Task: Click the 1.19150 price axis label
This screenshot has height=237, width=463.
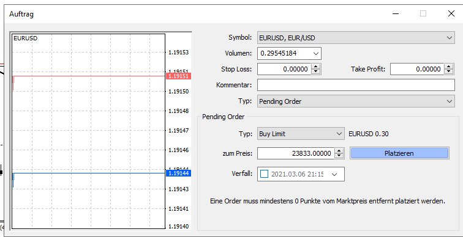Action: [178, 92]
